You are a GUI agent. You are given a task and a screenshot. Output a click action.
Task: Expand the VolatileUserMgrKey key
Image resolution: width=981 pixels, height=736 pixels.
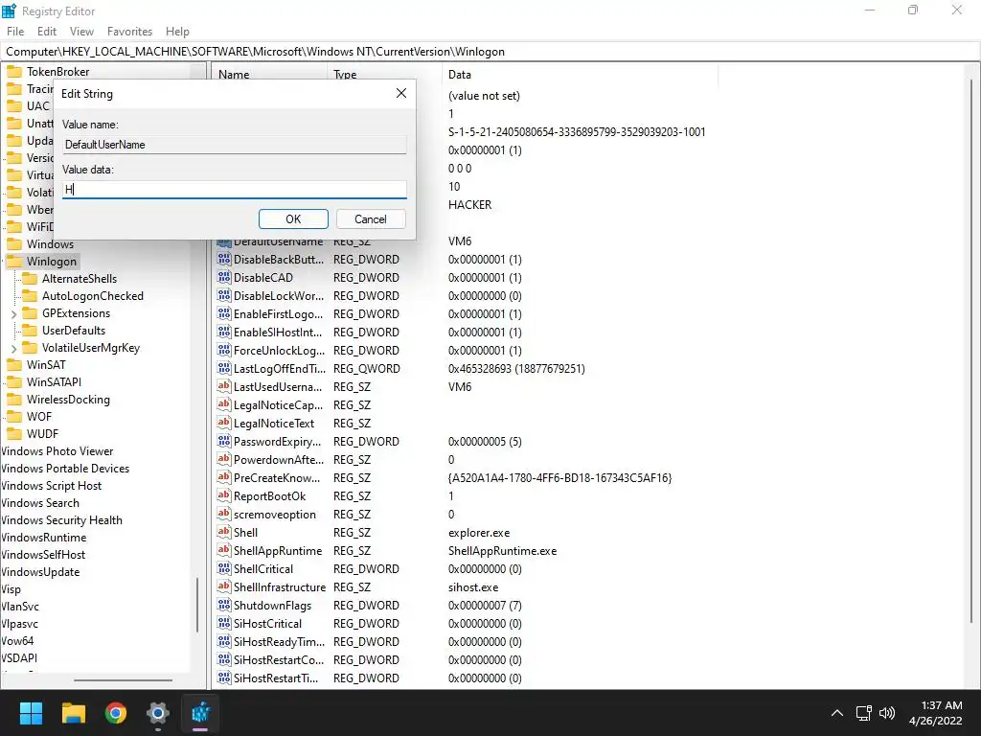coord(13,348)
